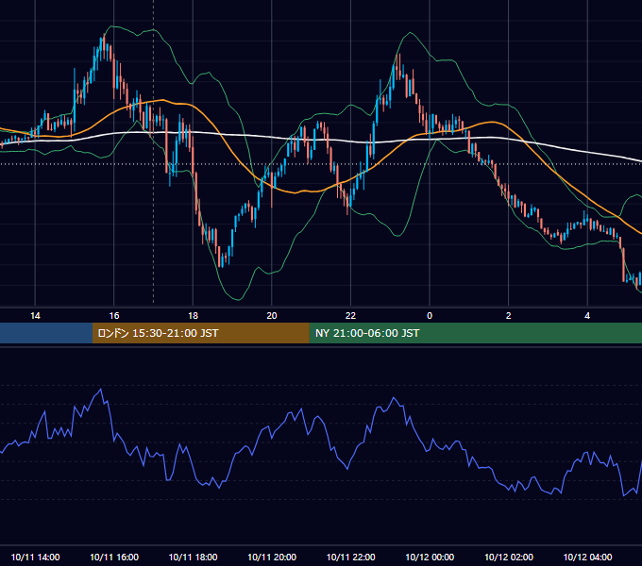Click the 16 hour label on the price chart axis
The height and width of the screenshot is (566, 642).
(114, 315)
